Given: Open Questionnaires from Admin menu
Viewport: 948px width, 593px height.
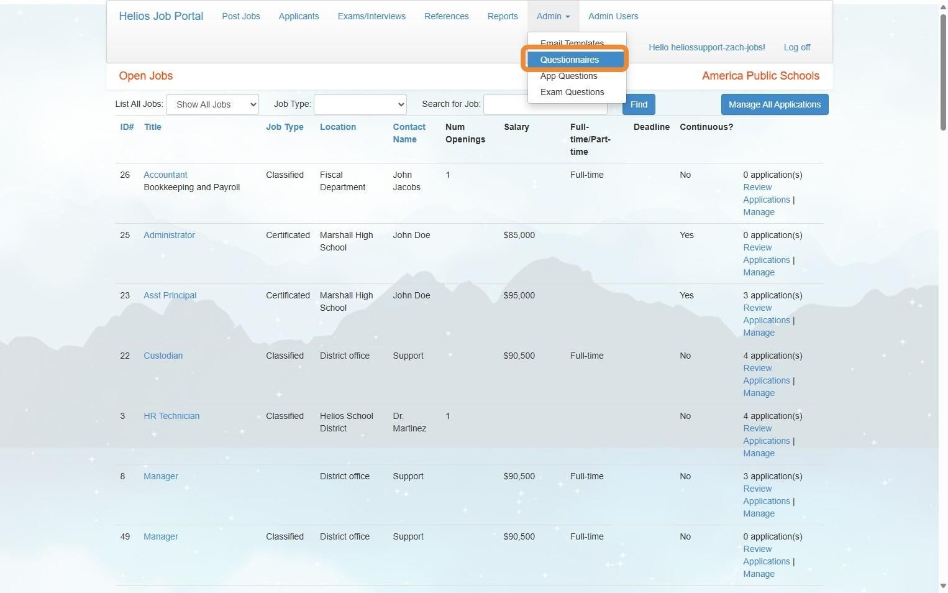Looking at the screenshot, I should point(569,60).
